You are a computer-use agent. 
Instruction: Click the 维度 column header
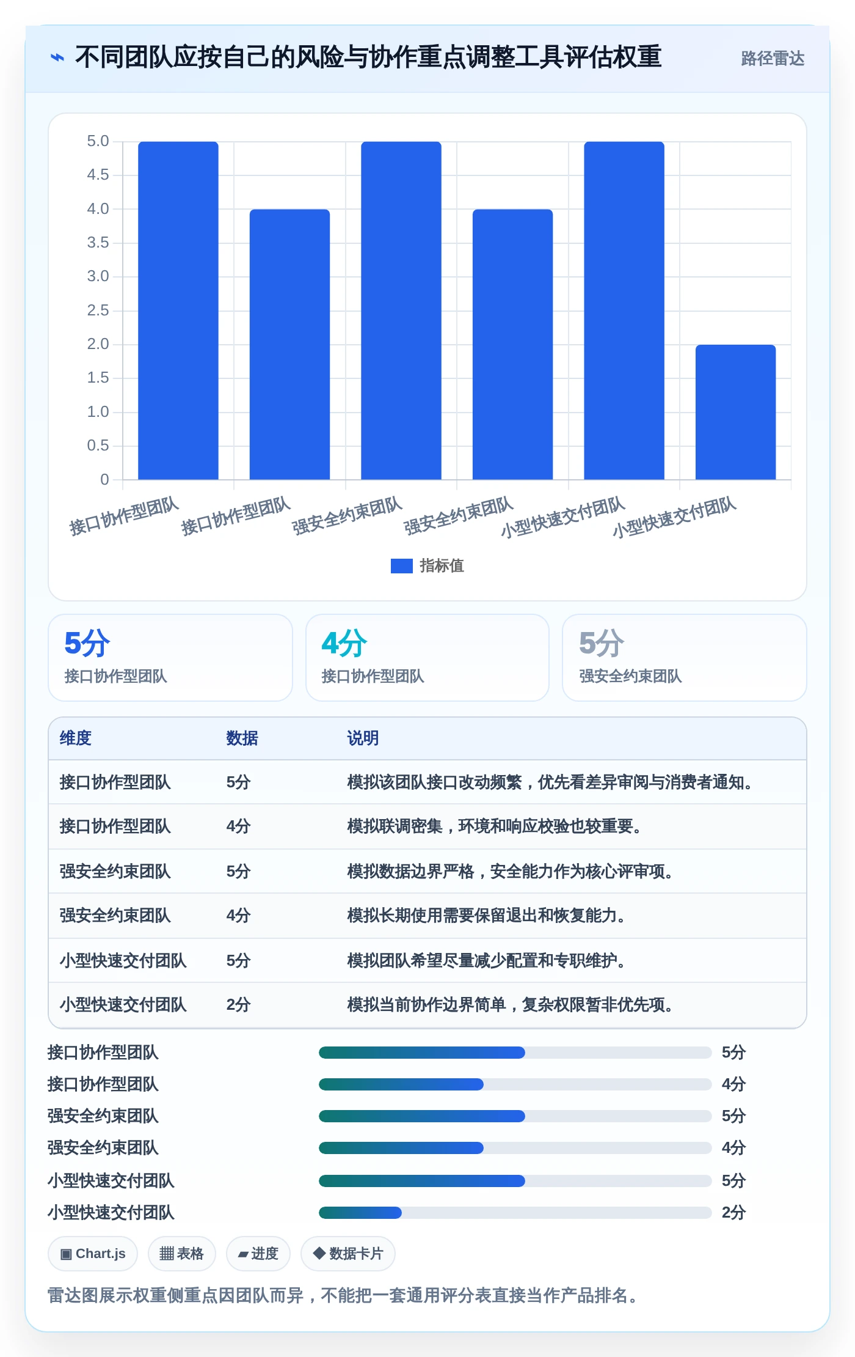[76, 738]
